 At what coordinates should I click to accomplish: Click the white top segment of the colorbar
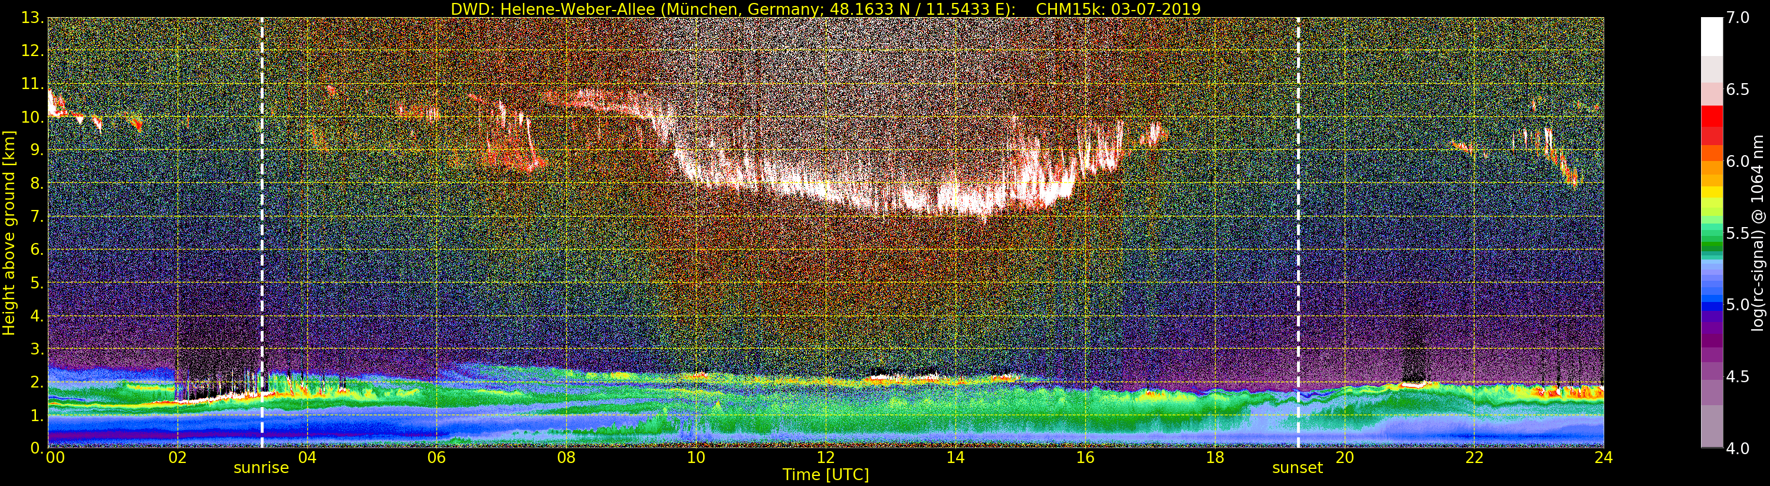pyautogui.click(x=1712, y=37)
